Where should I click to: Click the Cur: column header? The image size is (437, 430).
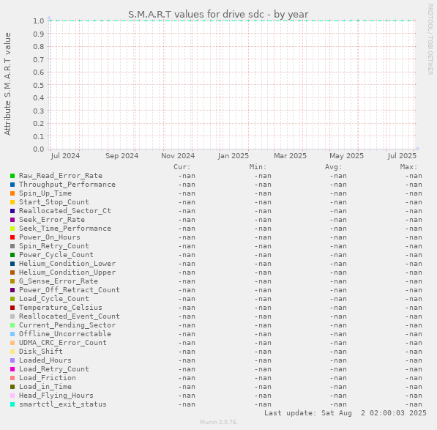(x=182, y=167)
